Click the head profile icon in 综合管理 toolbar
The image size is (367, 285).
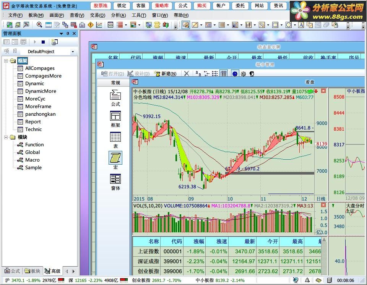click(x=252, y=74)
